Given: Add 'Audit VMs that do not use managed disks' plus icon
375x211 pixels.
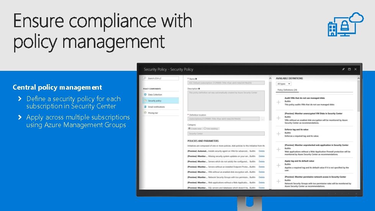Looking at the screenshot, I should pyautogui.click(x=278, y=102).
